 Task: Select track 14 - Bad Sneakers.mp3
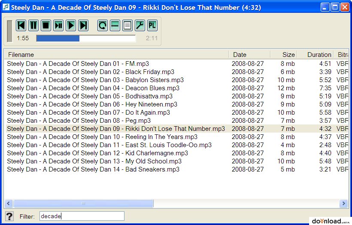click(93, 169)
